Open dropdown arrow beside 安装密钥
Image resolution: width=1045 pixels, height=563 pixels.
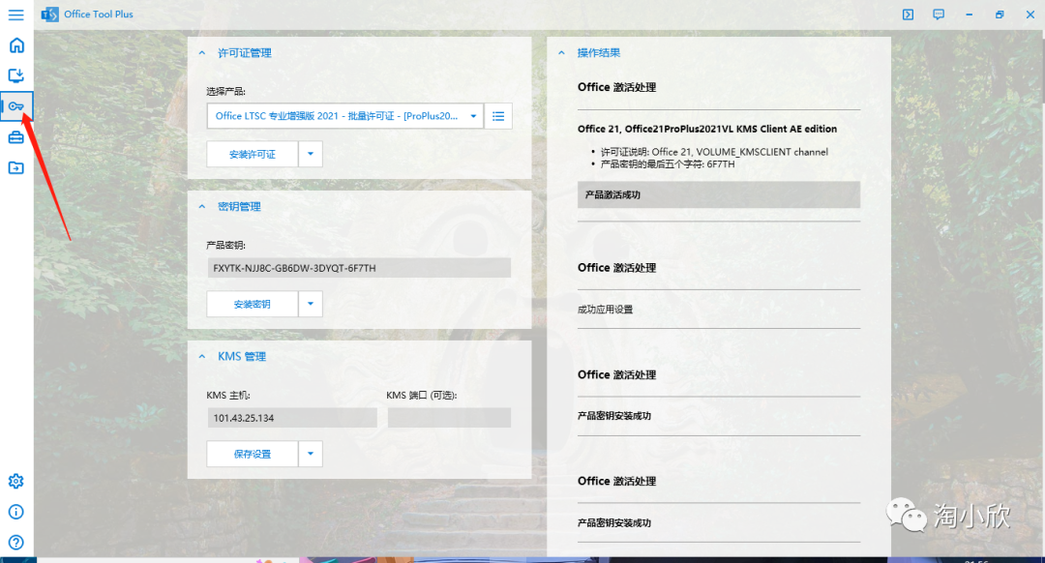[x=310, y=304]
